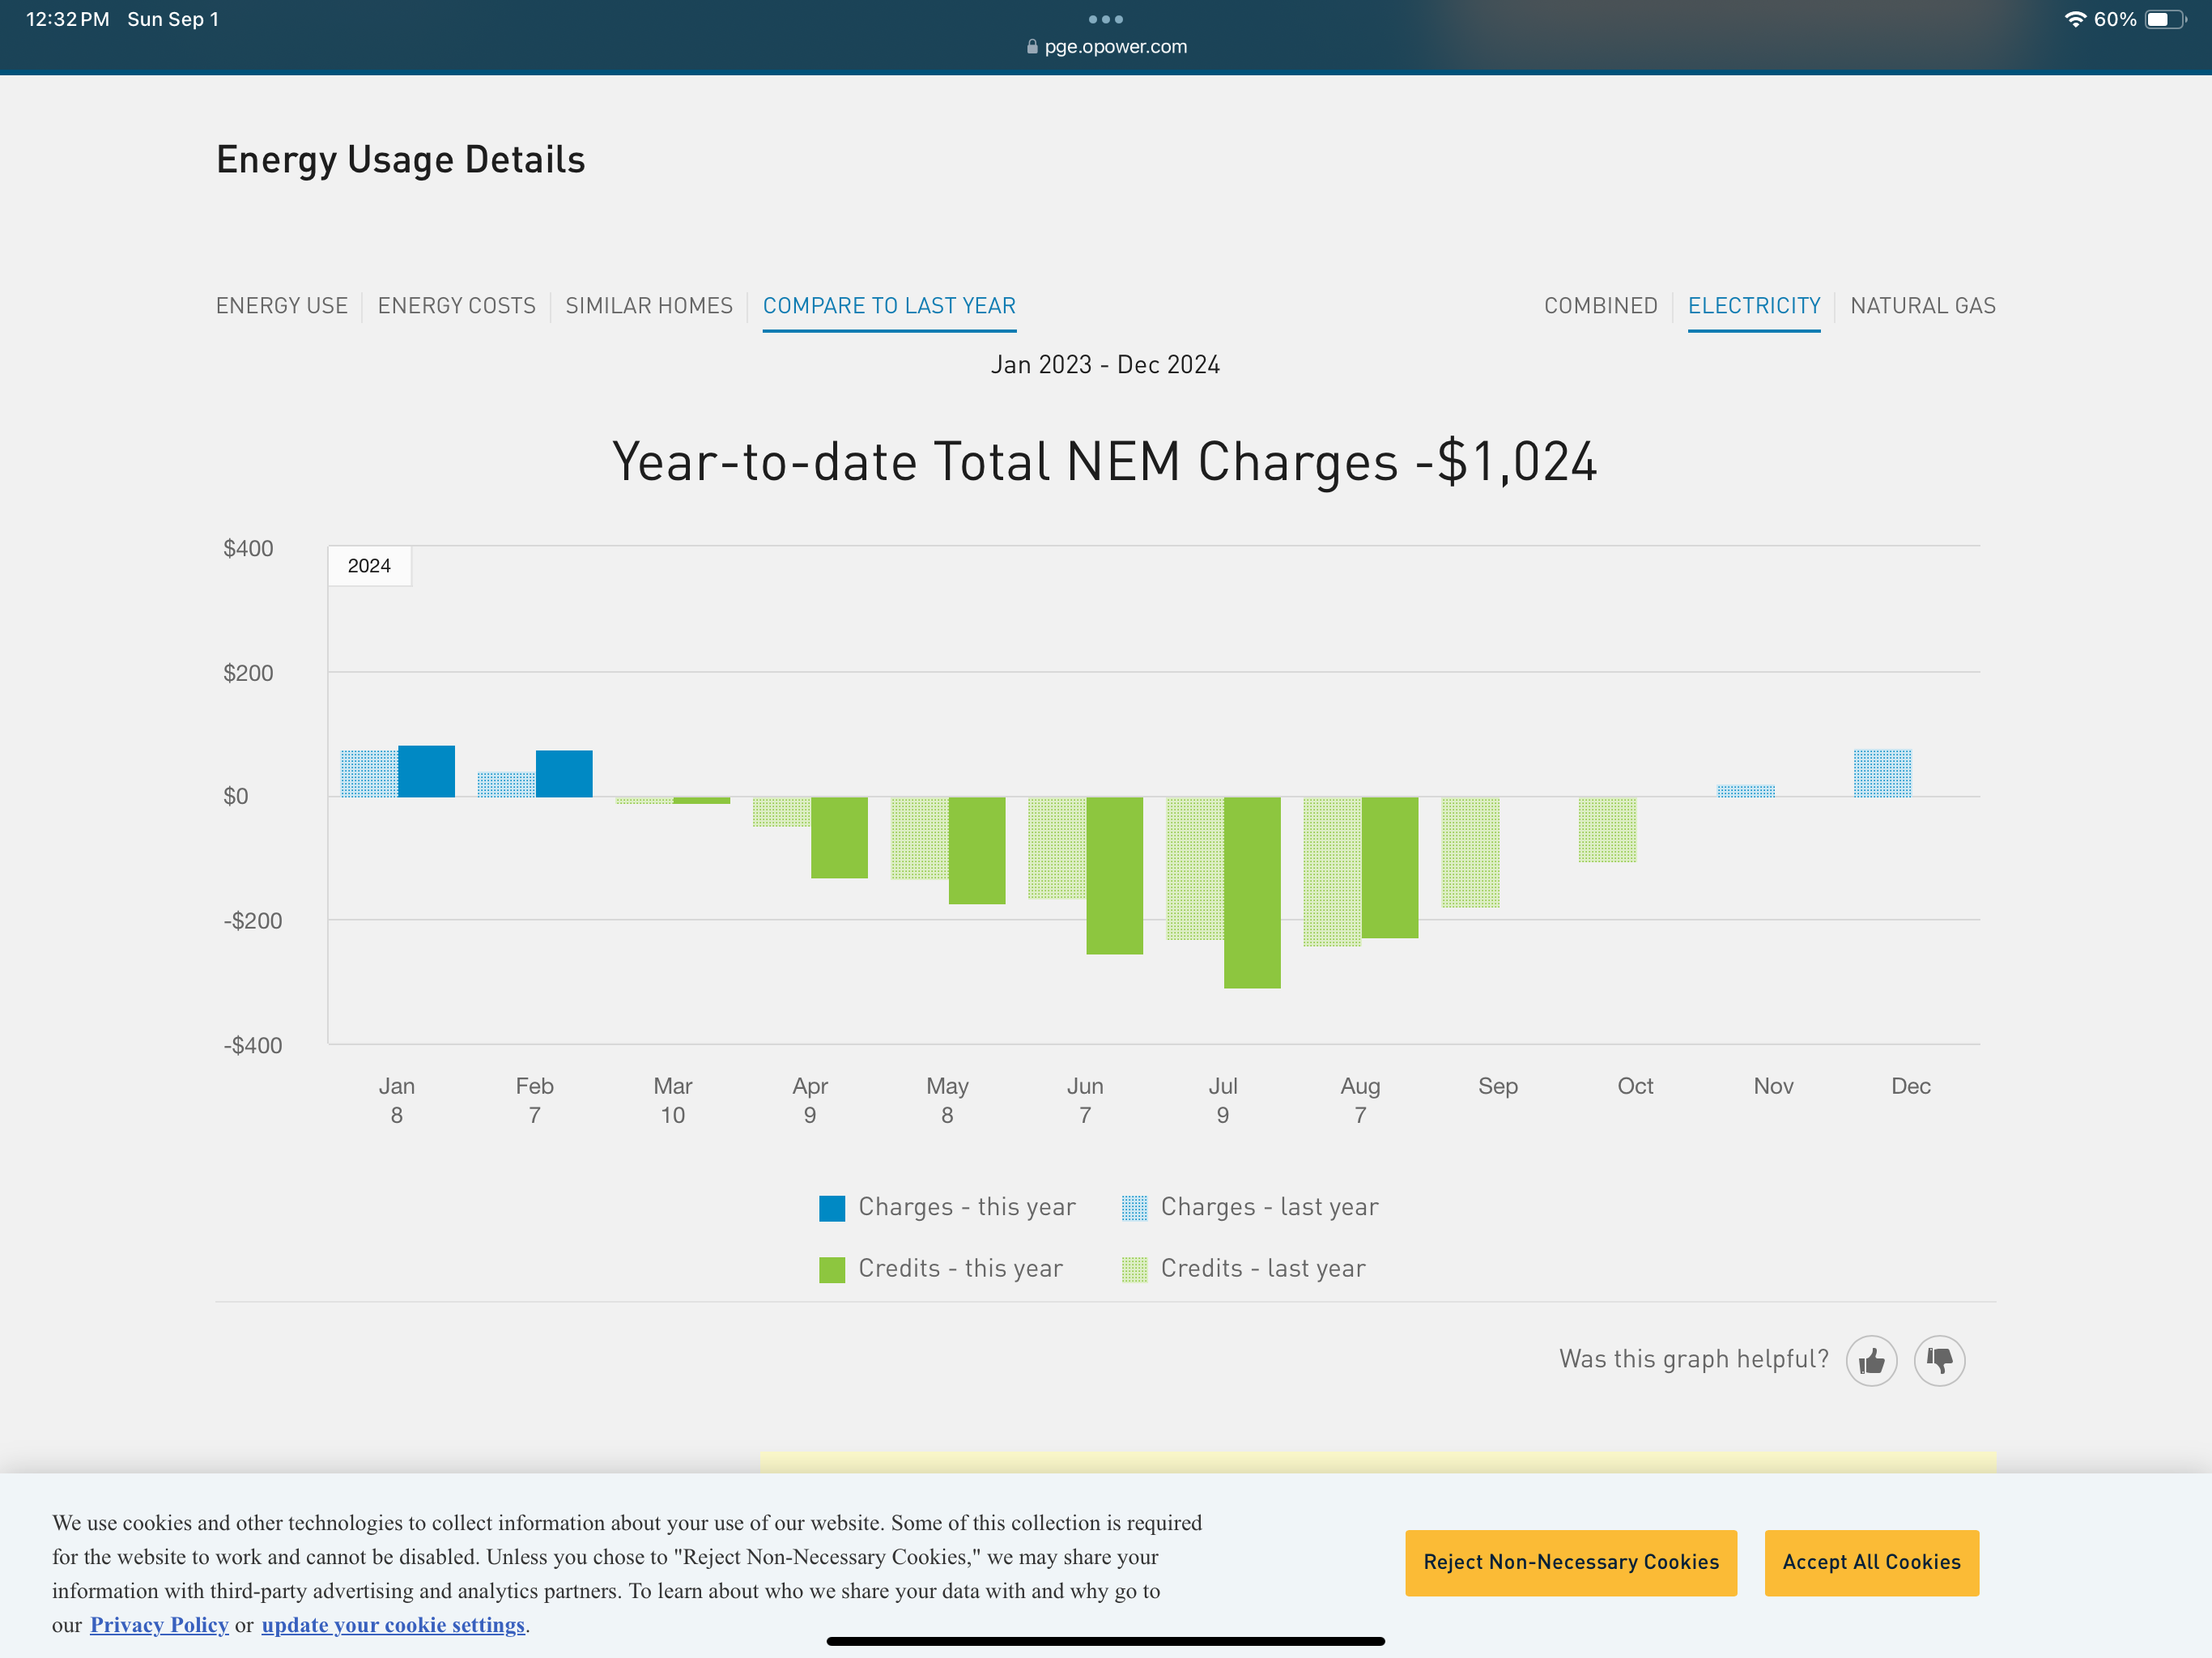This screenshot has width=2212, height=1658.
Task: Tap the battery indicator icon
Action: (2165, 19)
